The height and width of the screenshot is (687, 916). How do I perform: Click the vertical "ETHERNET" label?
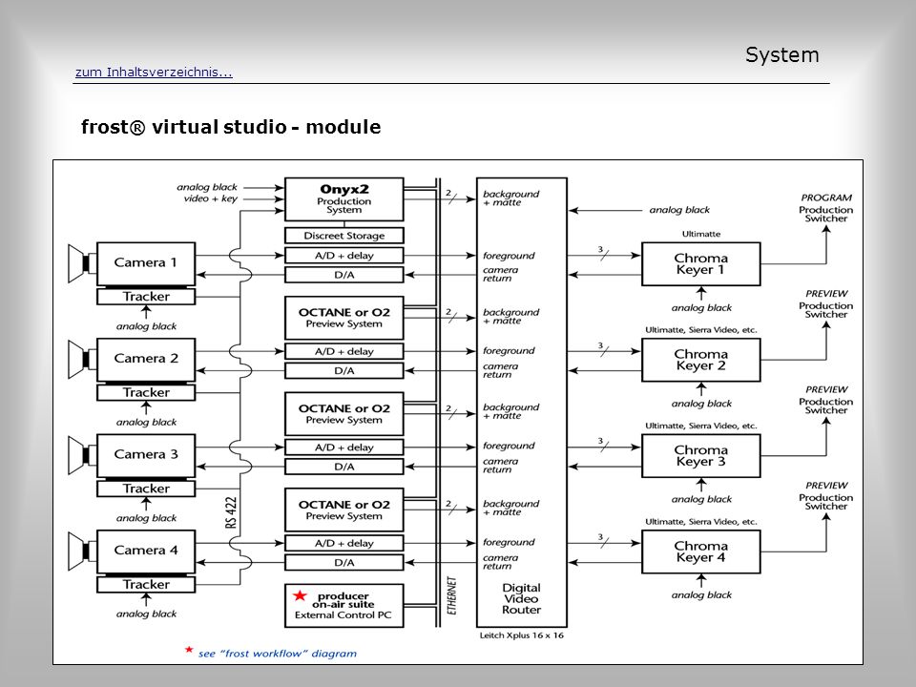[451, 595]
